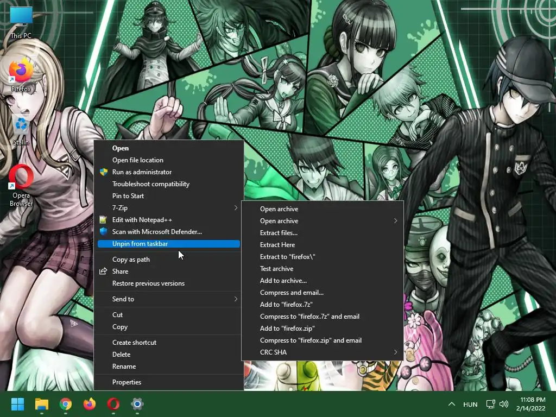The width and height of the screenshot is (556, 417).
Task: Select the Firefox desktop shortcut
Action: 21,75
